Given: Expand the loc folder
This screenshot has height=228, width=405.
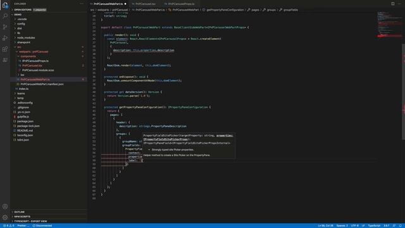Looking at the screenshot, I should pos(22,75).
